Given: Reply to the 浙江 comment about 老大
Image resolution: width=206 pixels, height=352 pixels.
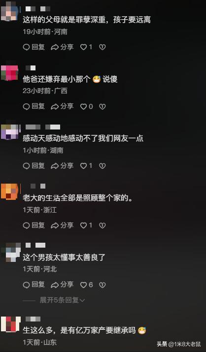Looking at the screenshot, I should point(34,225).
